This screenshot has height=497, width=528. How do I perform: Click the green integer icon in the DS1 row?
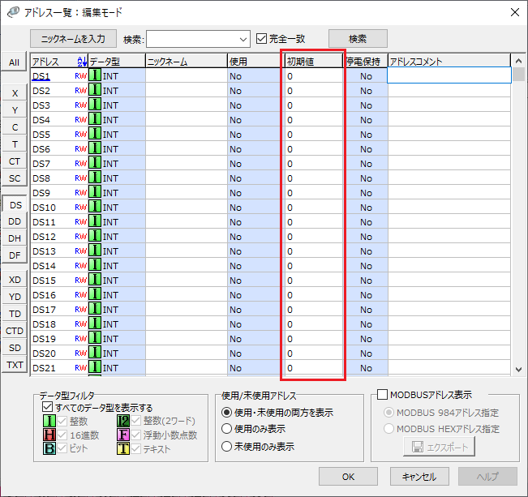pyautogui.click(x=94, y=75)
